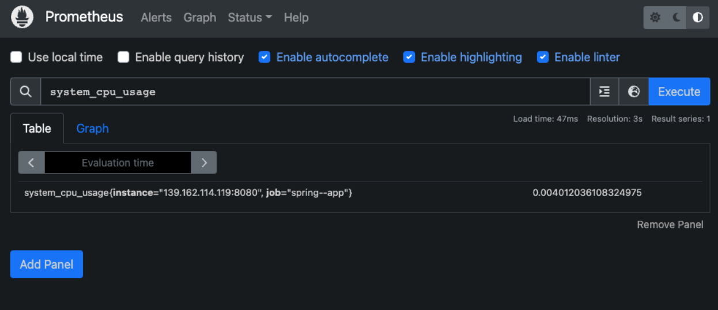
Task: Enable the query history checkbox
Action: pos(123,57)
